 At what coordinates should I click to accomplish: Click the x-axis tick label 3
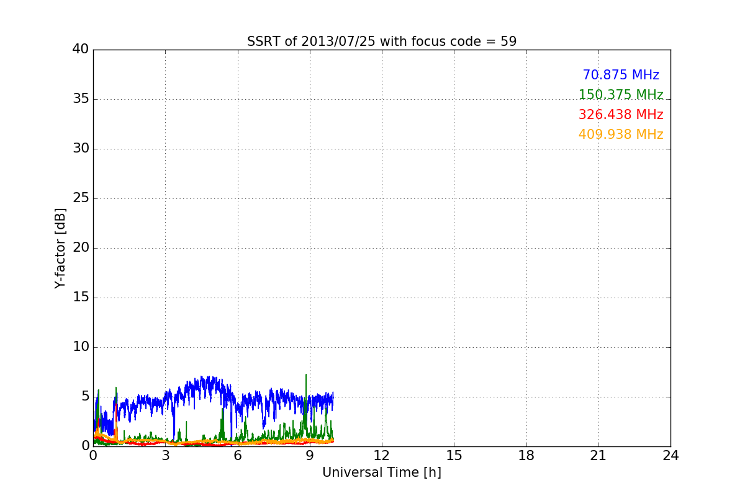click(165, 455)
